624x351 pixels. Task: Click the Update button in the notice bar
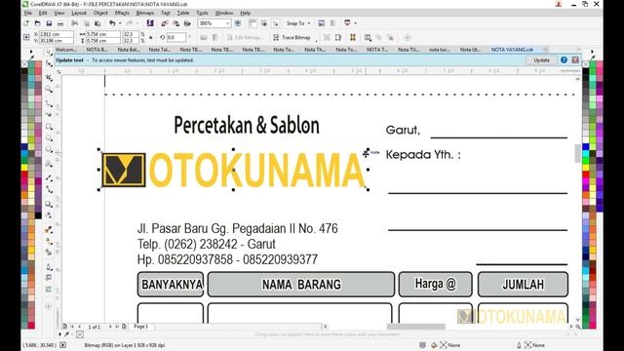(541, 60)
